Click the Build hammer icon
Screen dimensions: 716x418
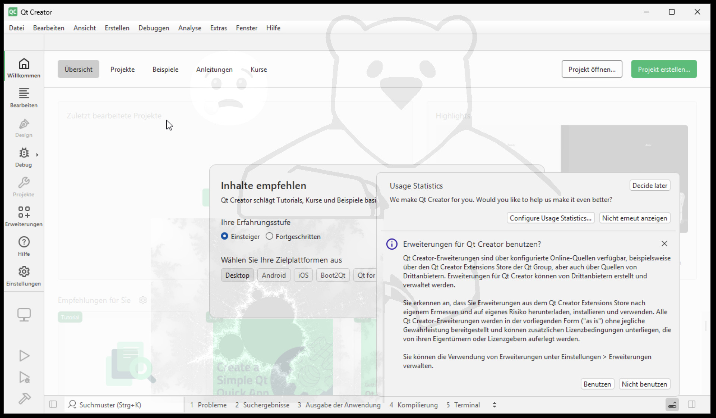[24, 398]
